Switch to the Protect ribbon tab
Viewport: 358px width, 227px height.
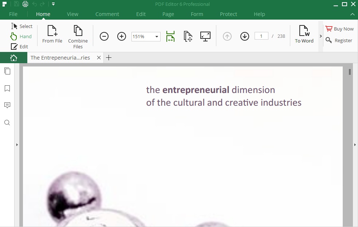pos(228,14)
